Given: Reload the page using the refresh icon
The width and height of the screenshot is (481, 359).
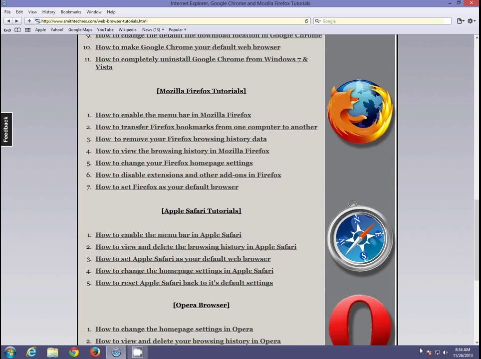Looking at the screenshot, I should coord(306,21).
